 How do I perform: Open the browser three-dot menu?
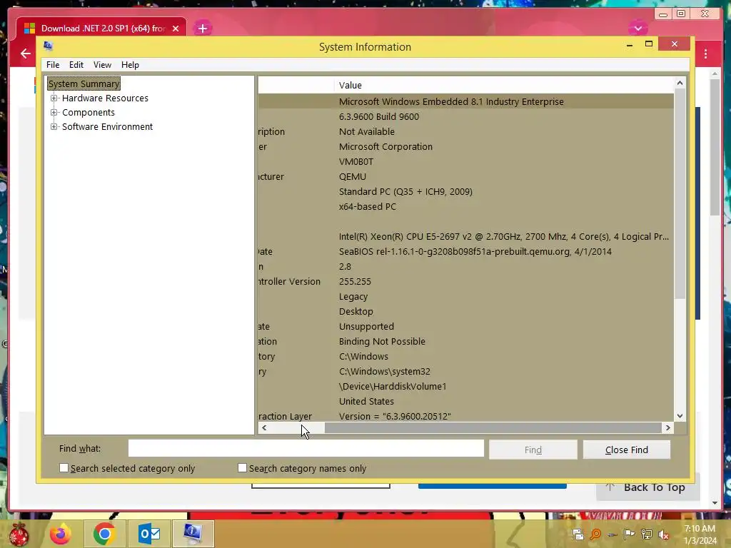pyautogui.click(x=706, y=54)
